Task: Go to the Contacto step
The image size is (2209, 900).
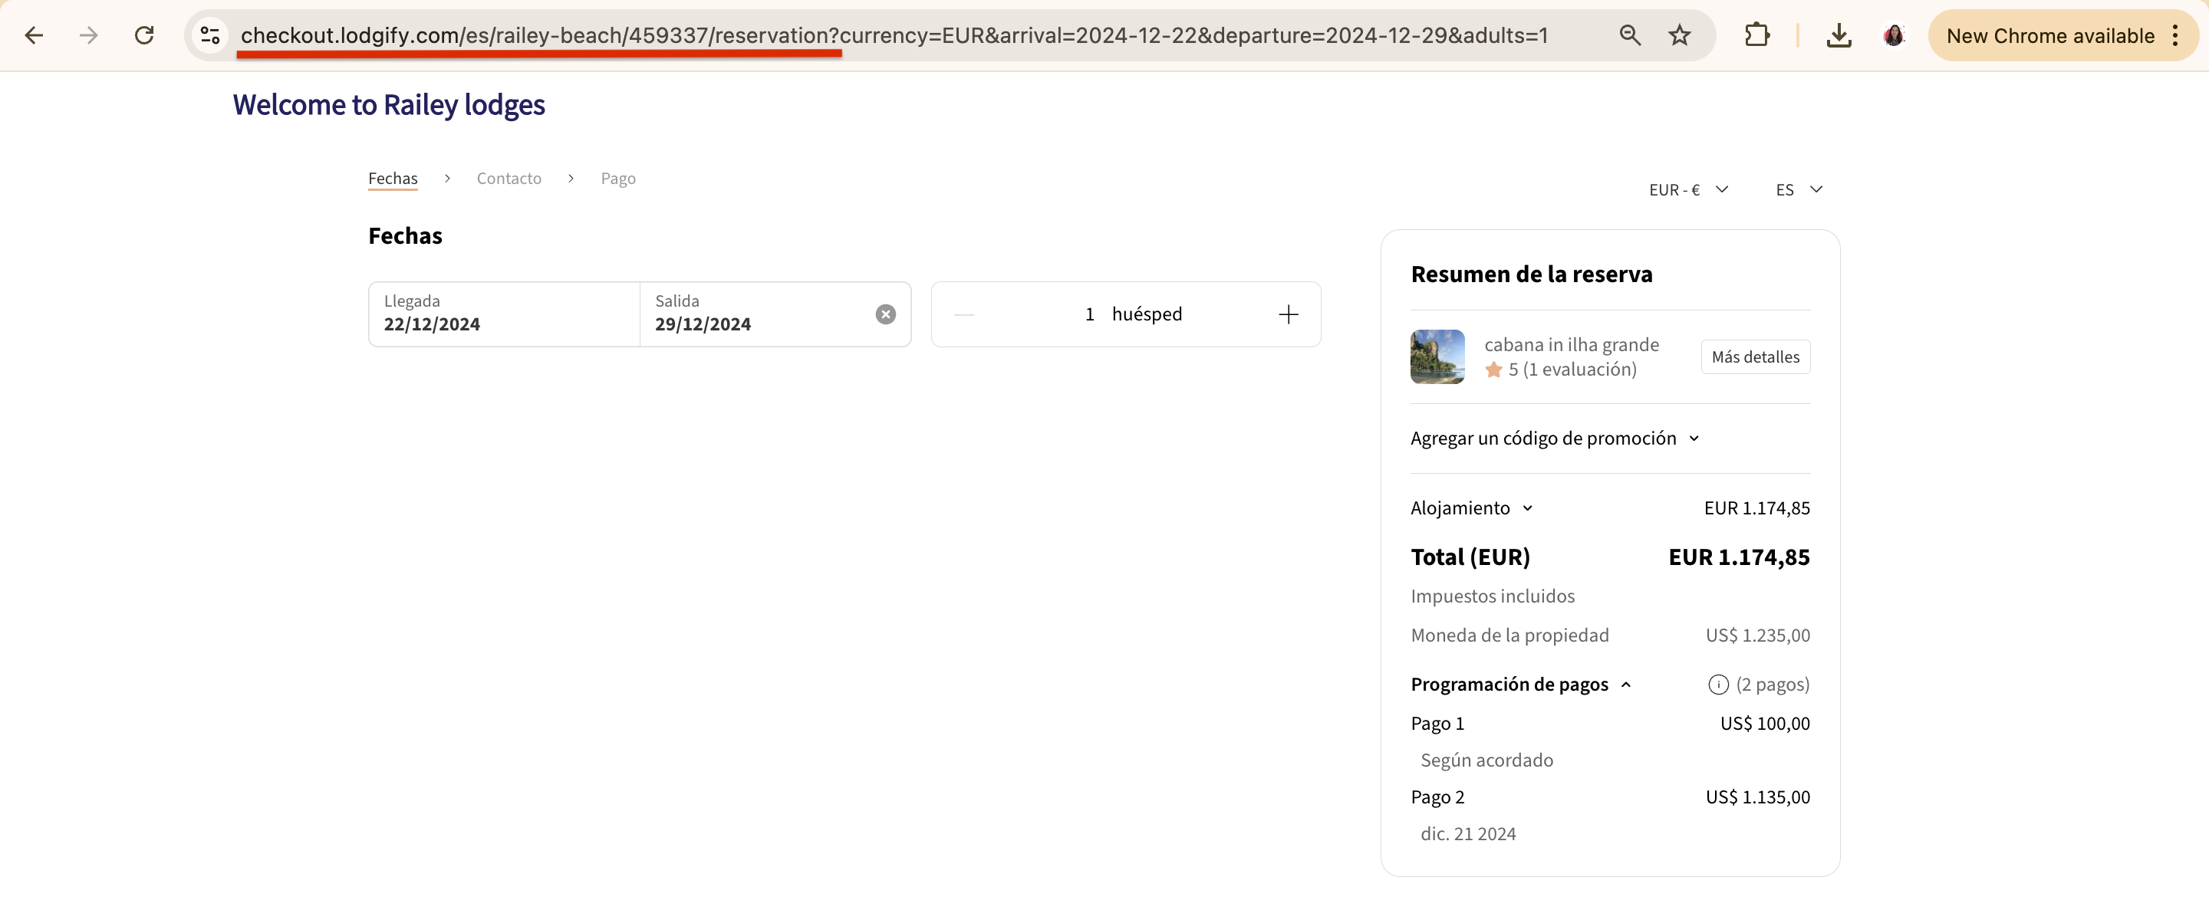Action: click(509, 179)
